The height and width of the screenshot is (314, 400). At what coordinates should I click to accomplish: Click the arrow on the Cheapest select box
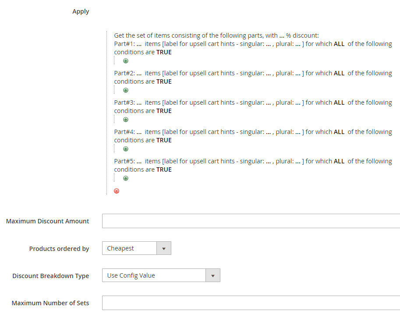click(164, 248)
